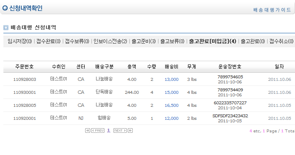
Task: Select the 출고완료[미입금](4) tab
Action: pyautogui.click(x=212, y=41)
